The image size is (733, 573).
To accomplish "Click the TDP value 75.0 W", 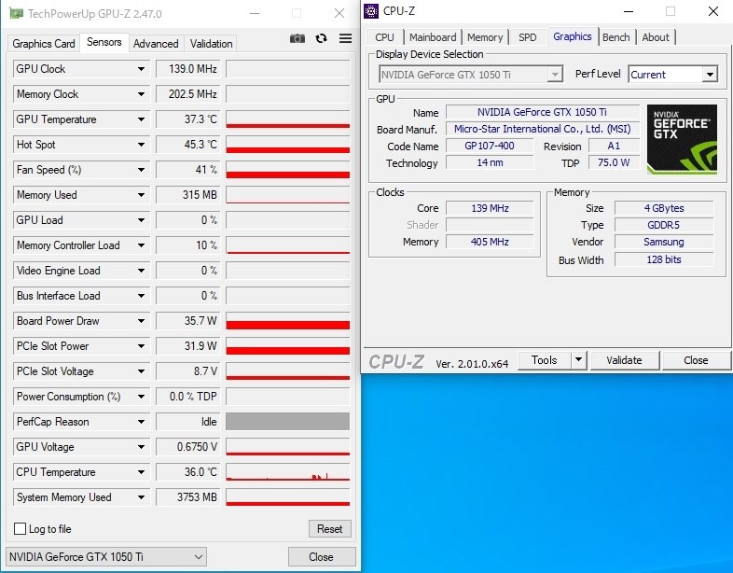I will (x=614, y=162).
